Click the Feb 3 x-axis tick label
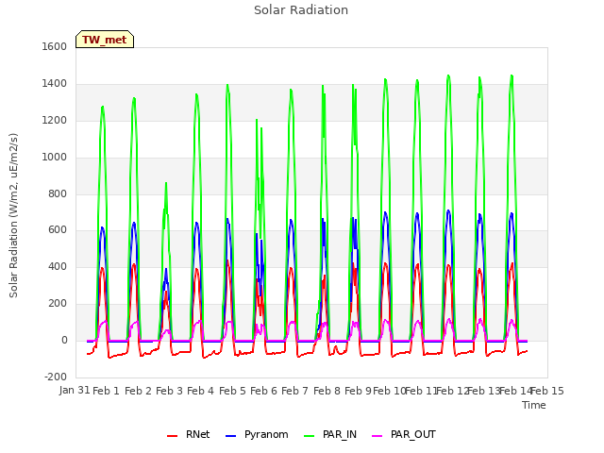604x453 pixels. pos(169,391)
